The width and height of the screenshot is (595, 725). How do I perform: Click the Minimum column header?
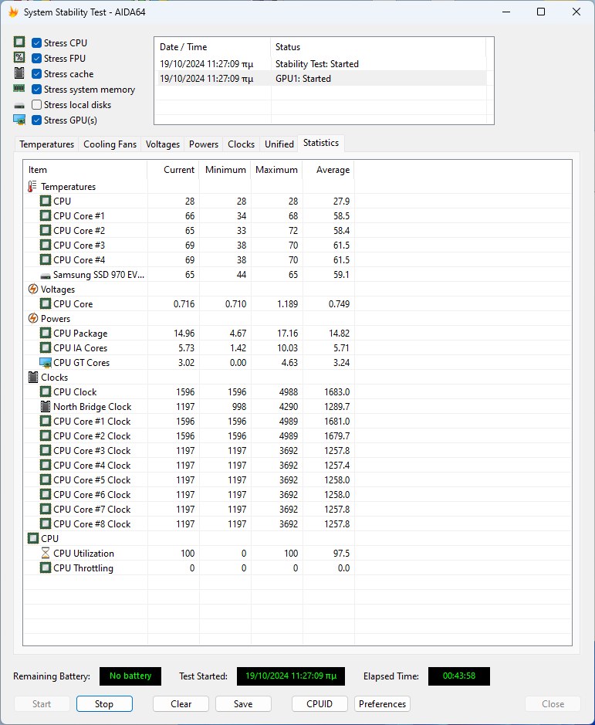(x=225, y=170)
